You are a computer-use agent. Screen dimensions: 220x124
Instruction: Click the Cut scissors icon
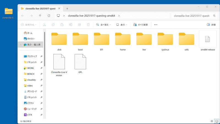point(44,25)
